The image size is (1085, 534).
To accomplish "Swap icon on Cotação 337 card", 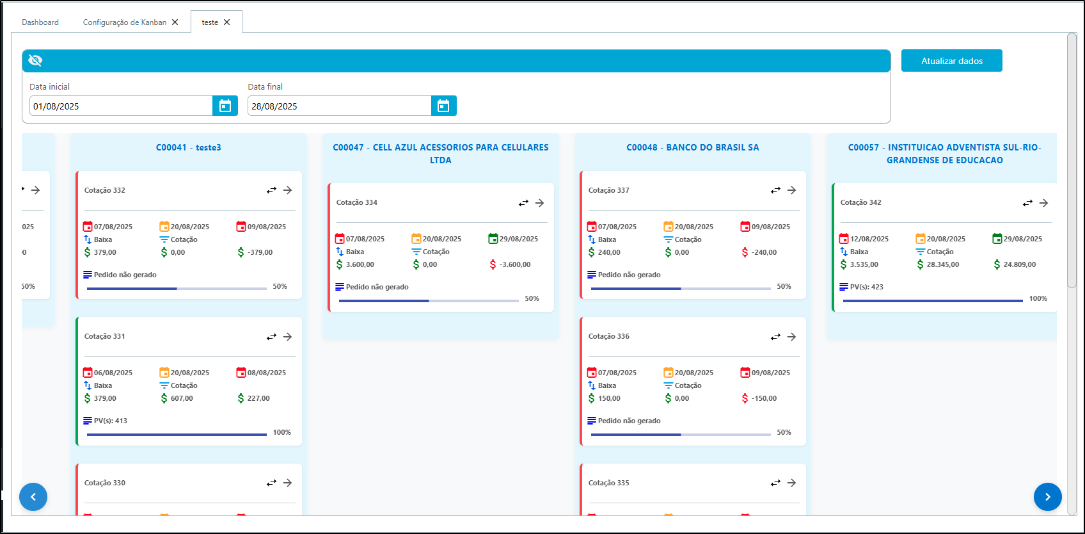I will [x=775, y=190].
